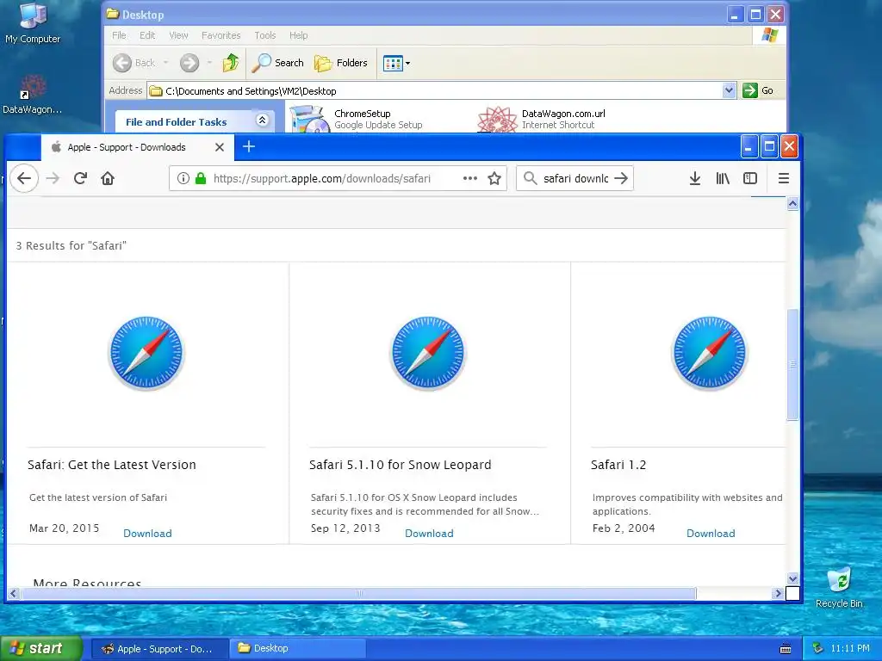Image resolution: width=882 pixels, height=661 pixels.
Task: Click the horizontal scroll right arrow
Action: tap(778, 593)
